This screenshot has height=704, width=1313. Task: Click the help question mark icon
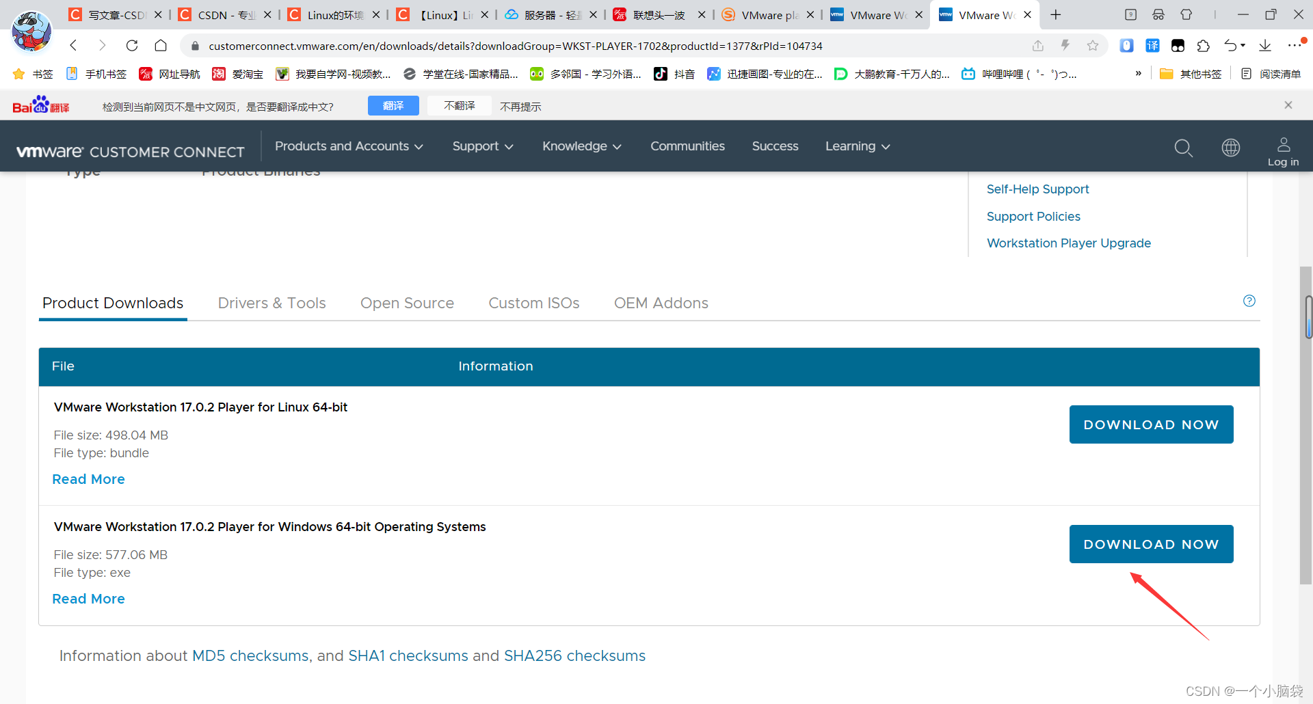click(1249, 301)
